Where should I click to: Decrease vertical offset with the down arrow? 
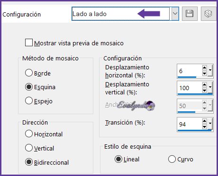pos(204,91)
